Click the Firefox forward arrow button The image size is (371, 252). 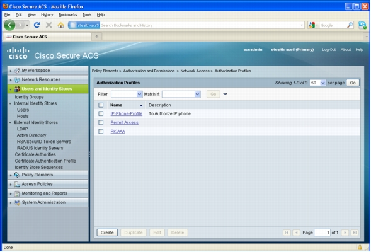(20, 25)
